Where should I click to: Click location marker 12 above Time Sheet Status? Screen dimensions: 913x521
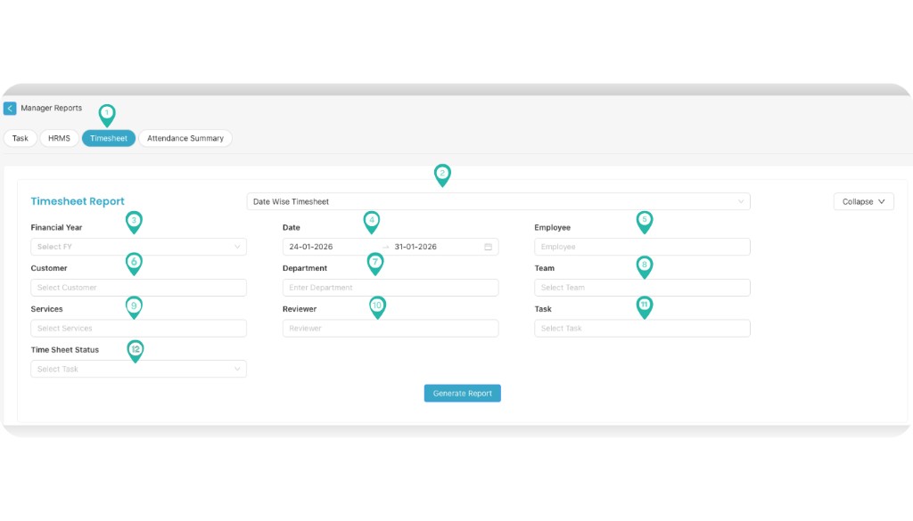pyautogui.click(x=135, y=351)
